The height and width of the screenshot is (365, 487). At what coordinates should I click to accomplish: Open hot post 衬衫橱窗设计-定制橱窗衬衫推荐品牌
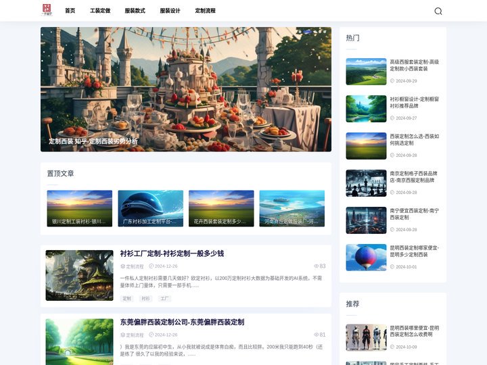pyautogui.click(x=415, y=103)
